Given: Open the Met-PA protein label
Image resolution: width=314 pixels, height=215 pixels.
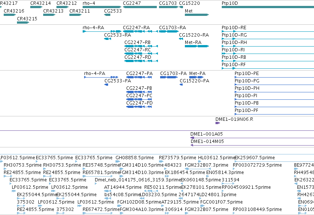Looking at the screenshot, I should (x=197, y=74).
